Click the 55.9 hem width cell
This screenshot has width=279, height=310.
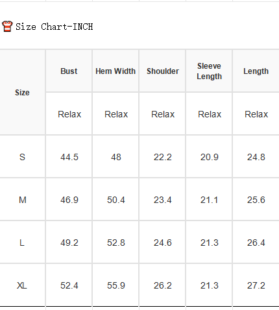[x=115, y=285]
